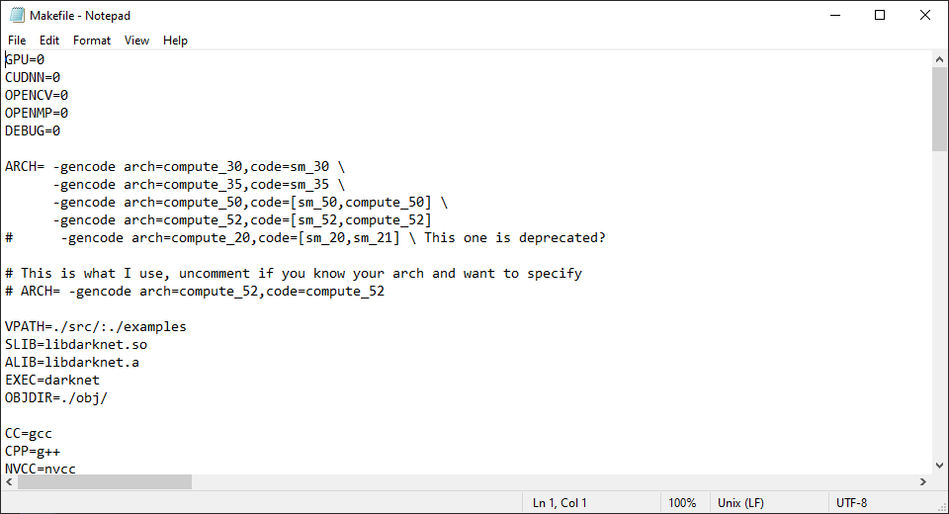This screenshot has width=949, height=514.
Task: Click the 'OBJDIR=./obj/' line
Action: [56, 398]
